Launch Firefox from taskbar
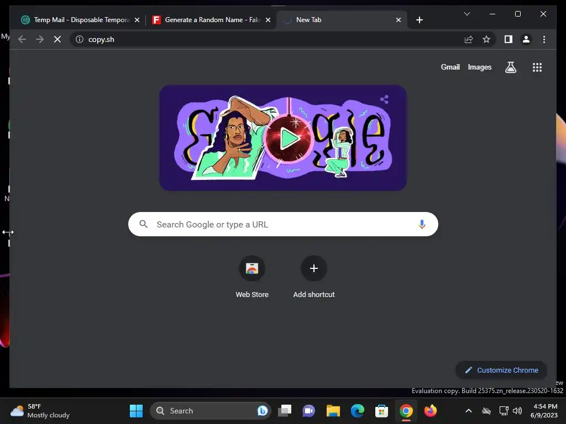Viewport: 566px width, 424px height. tap(430, 411)
